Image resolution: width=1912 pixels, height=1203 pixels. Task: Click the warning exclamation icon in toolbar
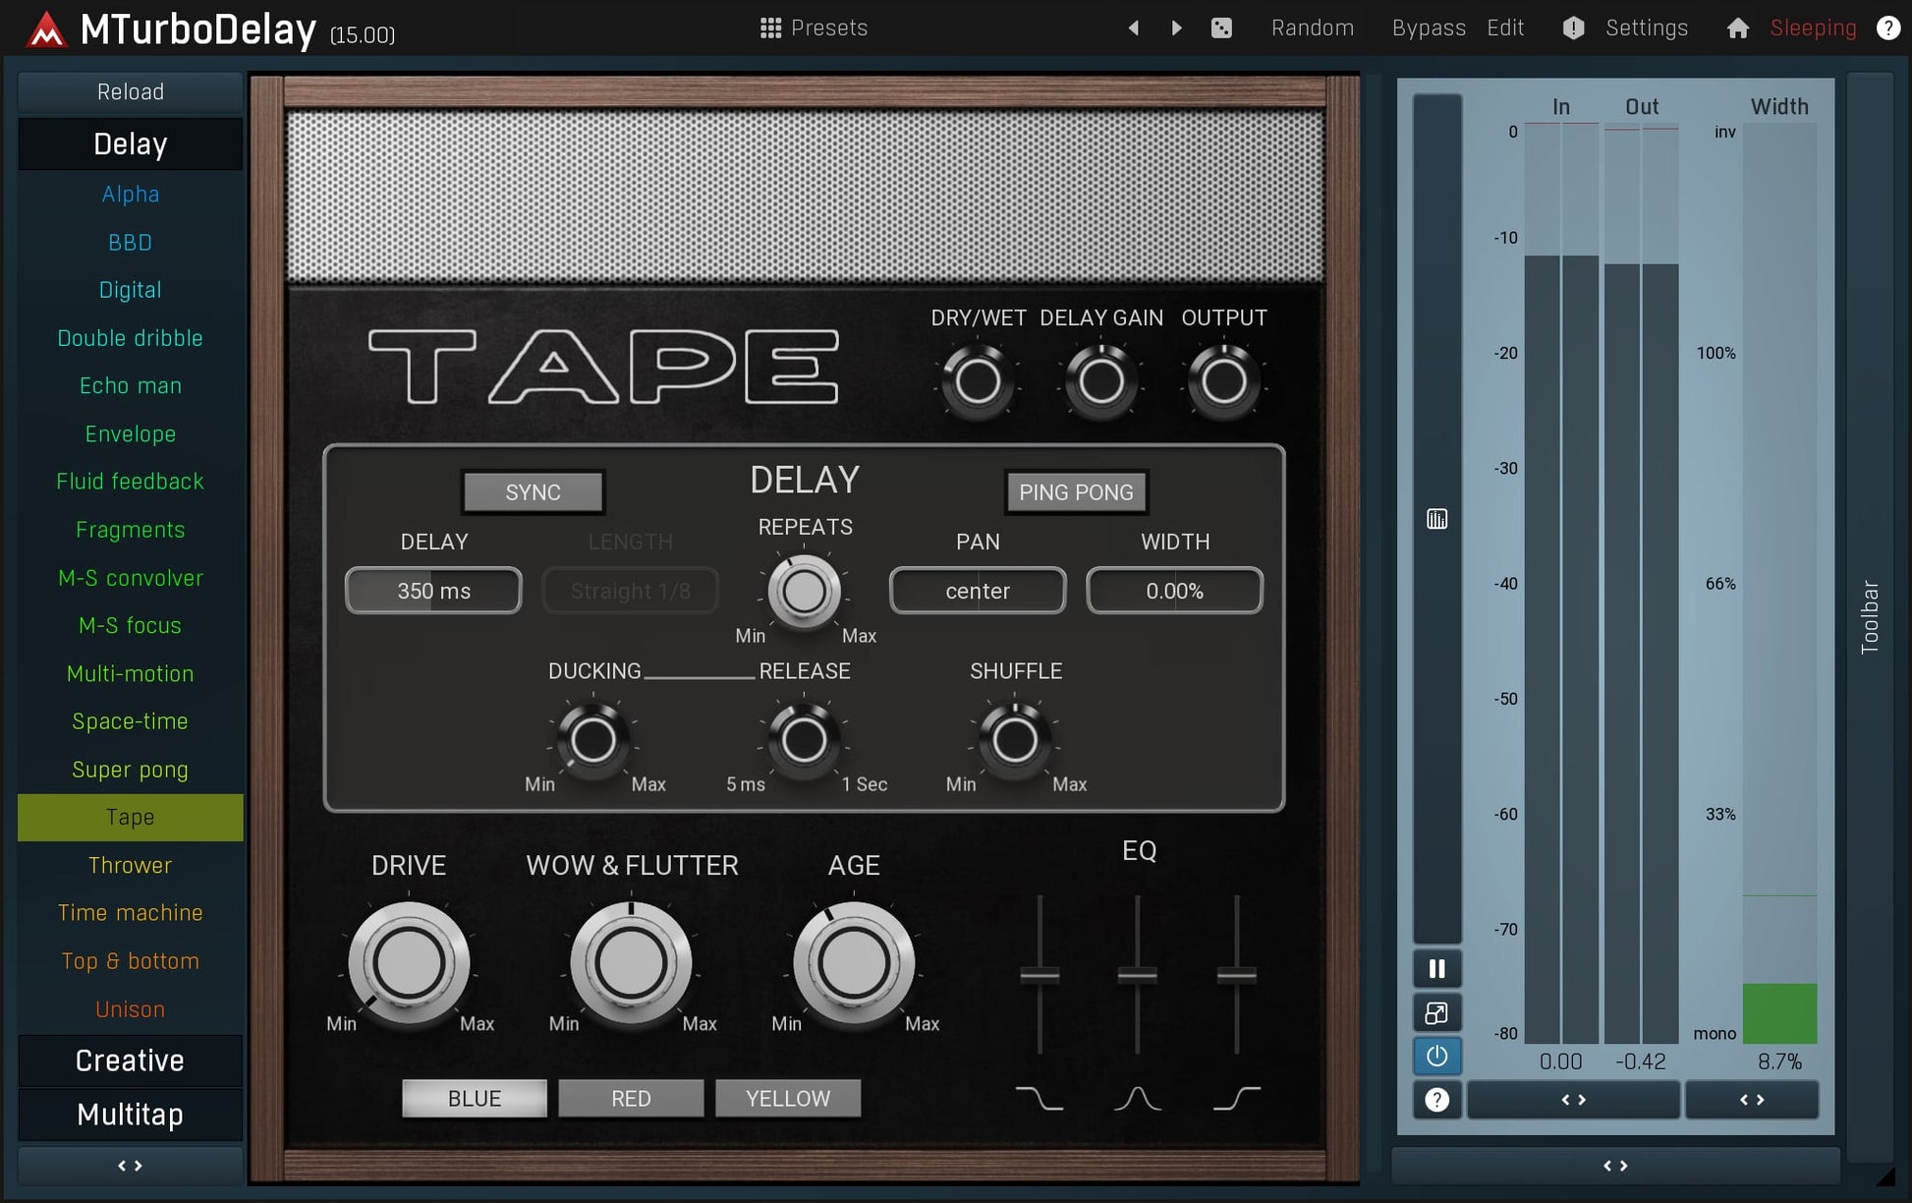(x=1572, y=28)
